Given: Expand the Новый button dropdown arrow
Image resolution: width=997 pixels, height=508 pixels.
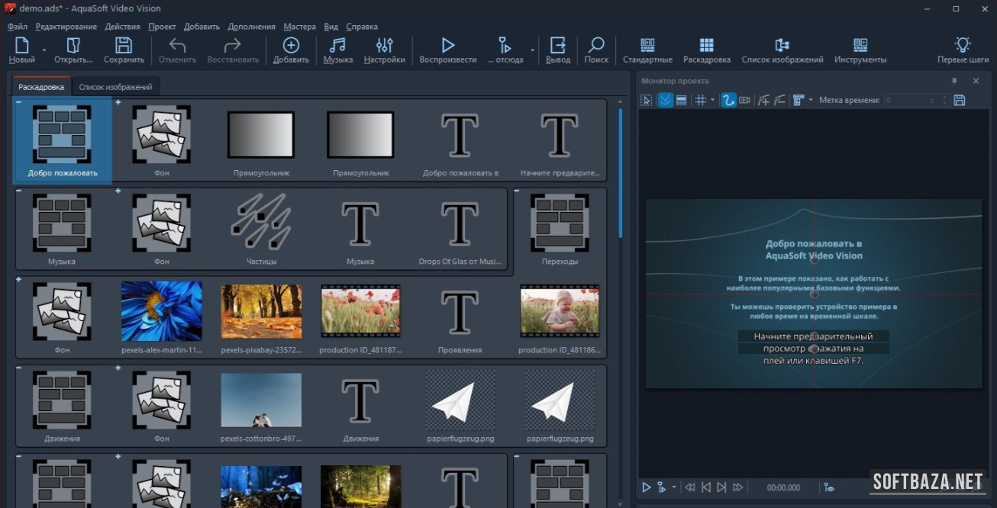Looking at the screenshot, I should [44, 50].
